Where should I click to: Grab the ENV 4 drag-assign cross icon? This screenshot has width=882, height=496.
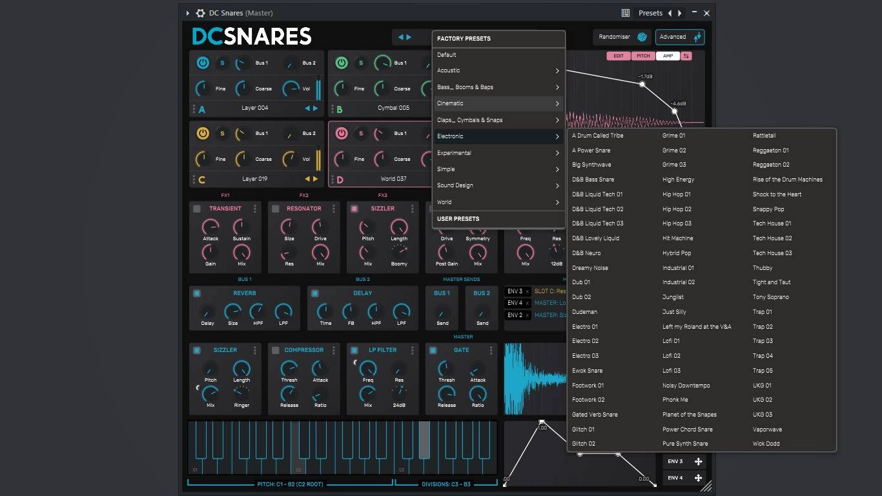click(698, 478)
